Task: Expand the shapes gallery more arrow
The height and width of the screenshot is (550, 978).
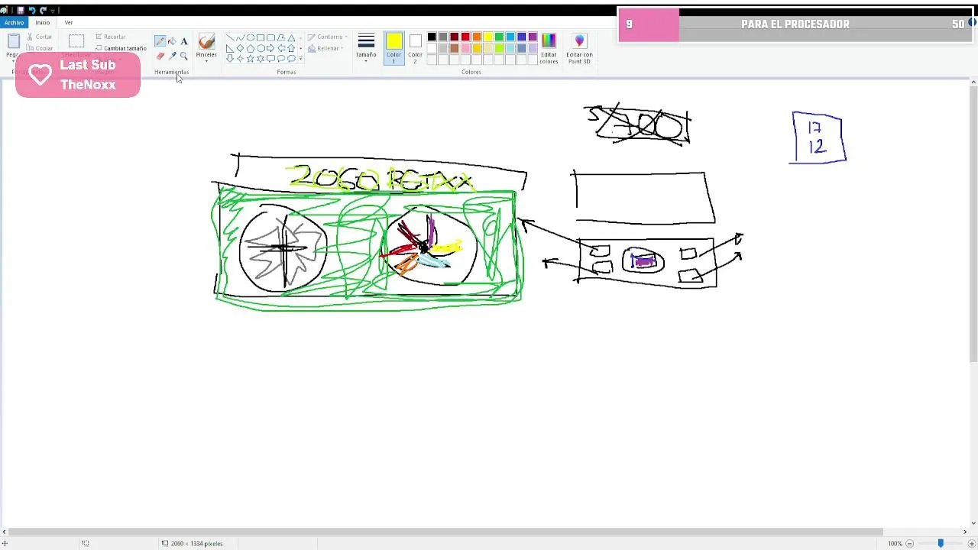Action: pyautogui.click(x=300, y=59)
